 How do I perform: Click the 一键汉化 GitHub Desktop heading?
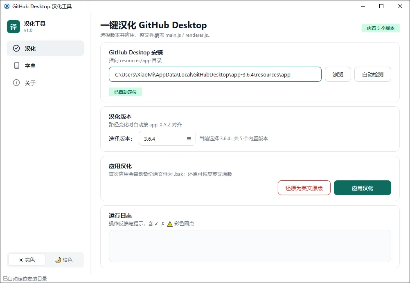tap(153, 25)
